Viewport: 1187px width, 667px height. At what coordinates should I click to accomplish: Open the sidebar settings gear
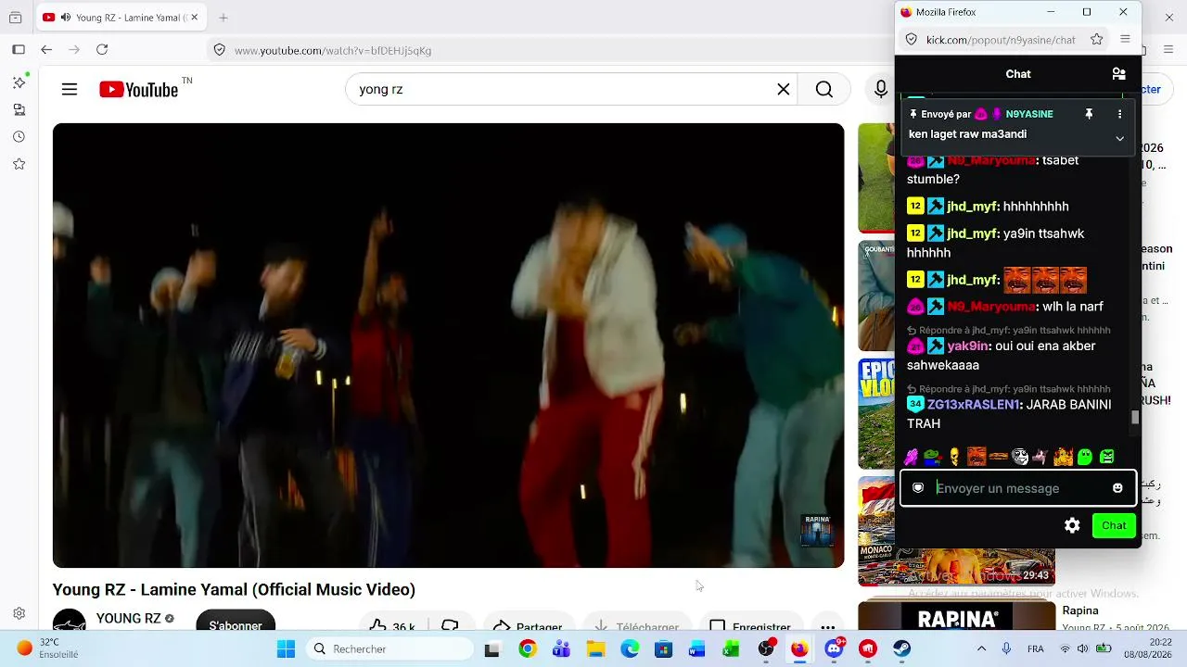tap(19, 613)
